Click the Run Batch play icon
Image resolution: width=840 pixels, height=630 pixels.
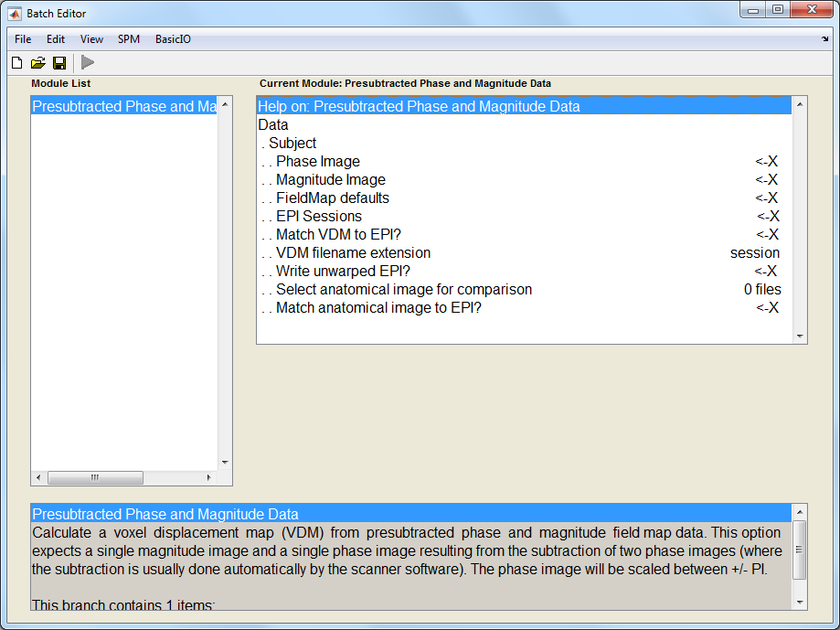coord(88,62)
